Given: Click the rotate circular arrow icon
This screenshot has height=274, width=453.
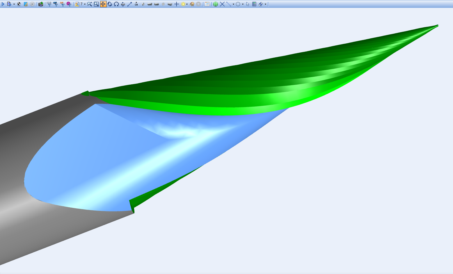Looking at the screenshot, I should [110, 4].
